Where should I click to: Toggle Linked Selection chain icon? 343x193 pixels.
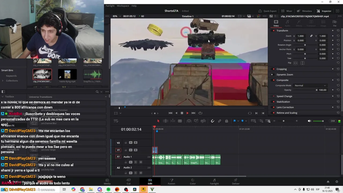click(x=219, y=121)
